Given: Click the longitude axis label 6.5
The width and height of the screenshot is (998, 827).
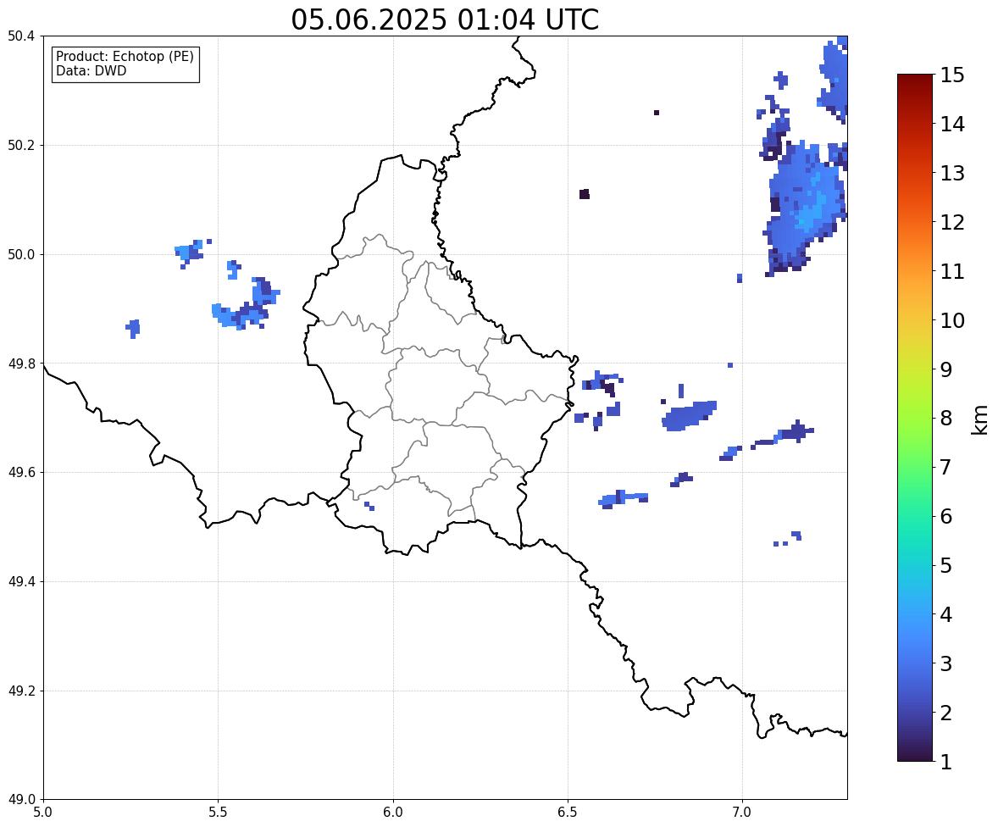Looking at the screenshot, I should (568, 813).
